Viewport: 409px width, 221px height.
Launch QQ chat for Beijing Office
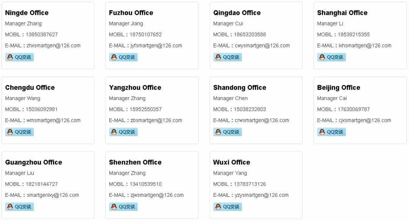tap(331, 132)
